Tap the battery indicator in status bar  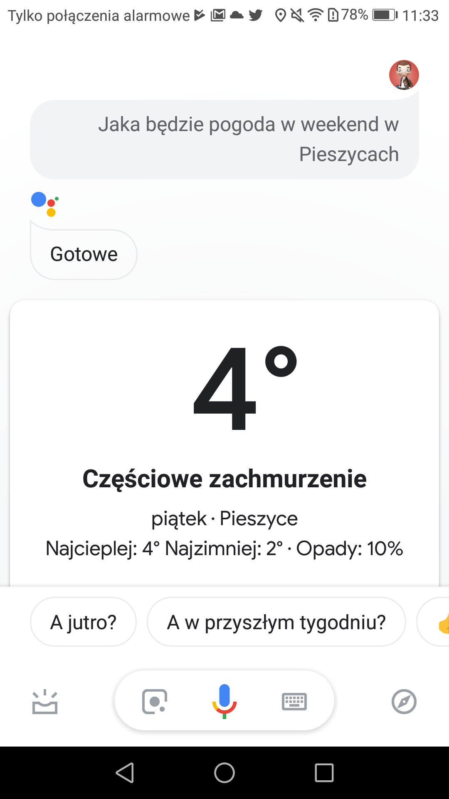point(385,15)
